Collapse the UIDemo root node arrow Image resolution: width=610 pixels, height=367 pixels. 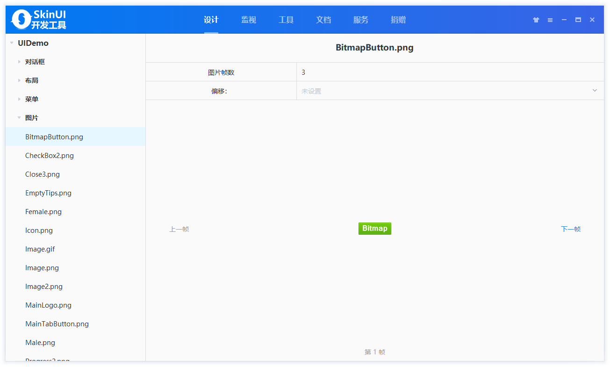(x=12, y=43)
